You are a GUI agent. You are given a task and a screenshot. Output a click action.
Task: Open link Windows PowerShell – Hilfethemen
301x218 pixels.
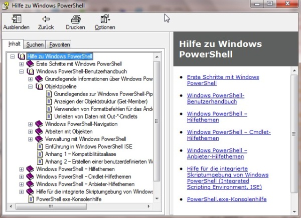click(217, 117)
